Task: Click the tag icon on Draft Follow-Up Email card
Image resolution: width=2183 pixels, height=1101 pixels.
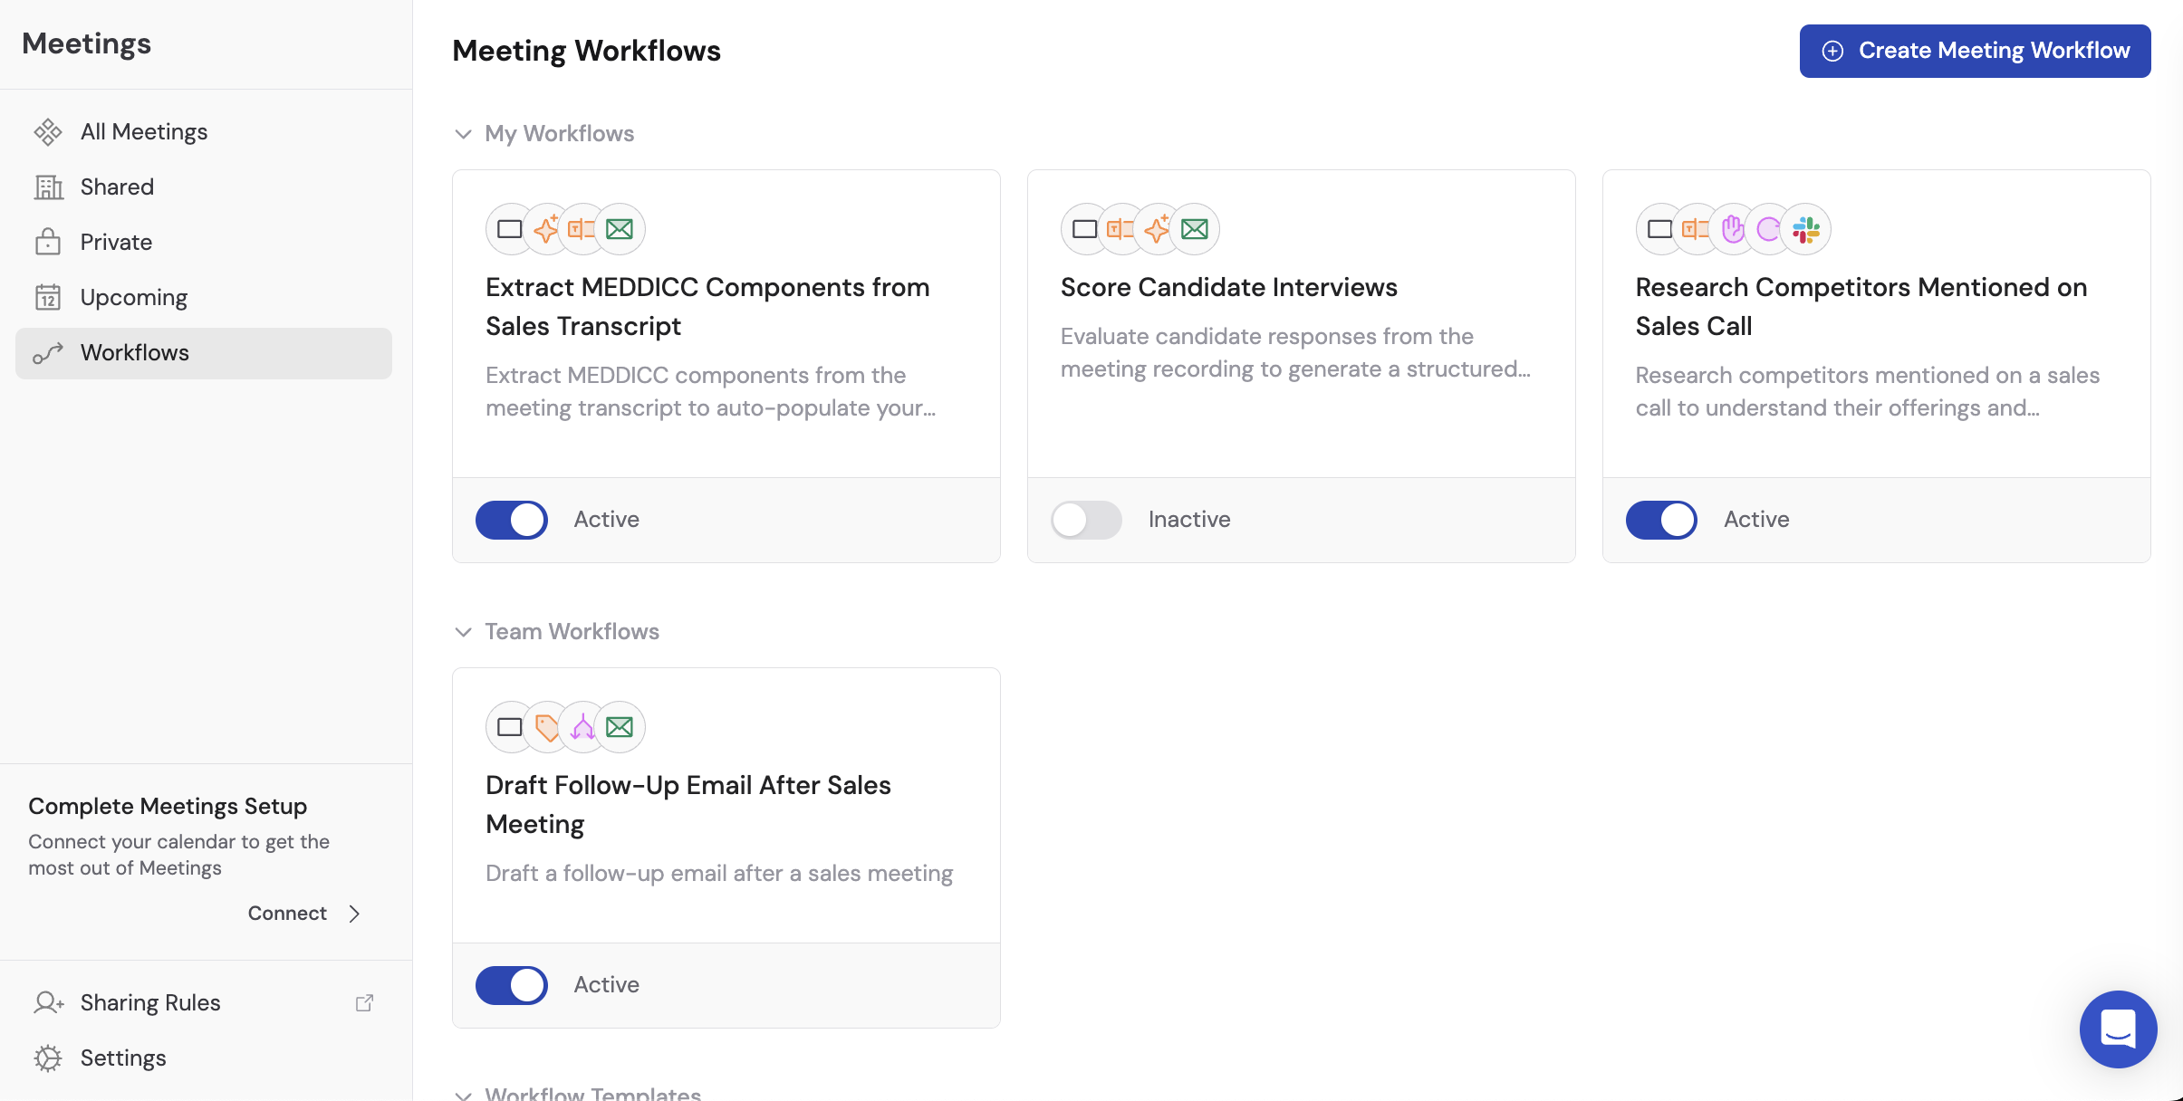Action: pos(547,726)
